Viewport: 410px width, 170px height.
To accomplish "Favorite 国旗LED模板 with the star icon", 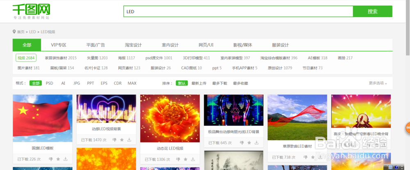I will [x=58, y=159].
